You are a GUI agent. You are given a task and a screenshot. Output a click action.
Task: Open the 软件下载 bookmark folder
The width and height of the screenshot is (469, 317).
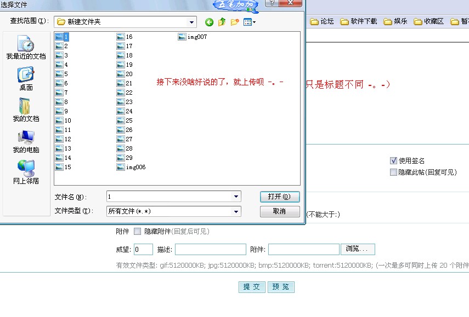pyautogui.click(x=359, y=22)
